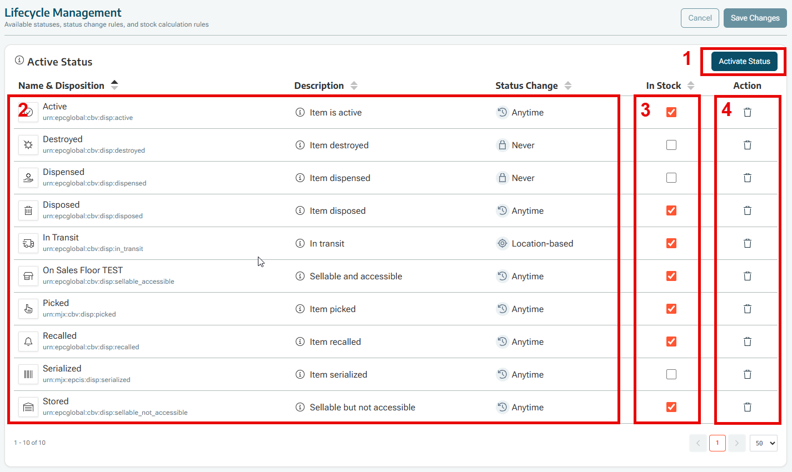Screen dimensions: 792x472
Task: Click the trash icon for Disposed
Action: point(748,210)
